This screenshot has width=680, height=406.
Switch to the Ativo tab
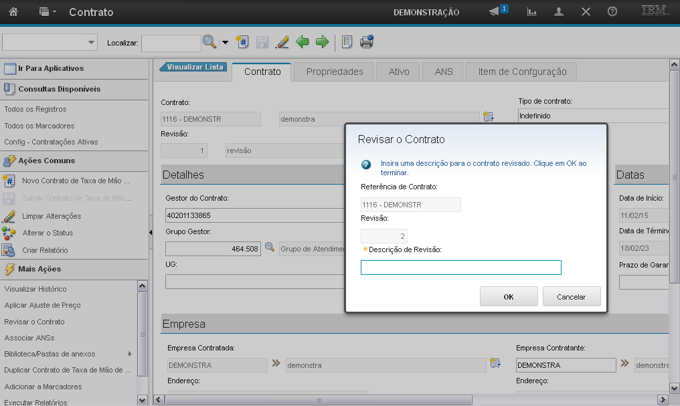[x=398, y=72]
